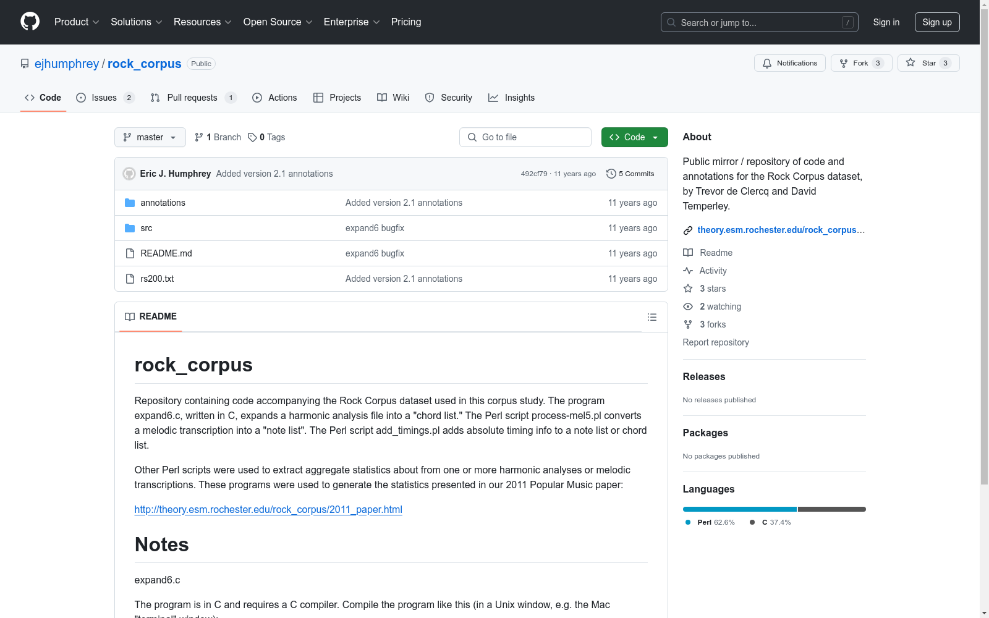This screenshot has width=989, height=618.
Task: Click the Sign in link
Action: click(886, 22)
